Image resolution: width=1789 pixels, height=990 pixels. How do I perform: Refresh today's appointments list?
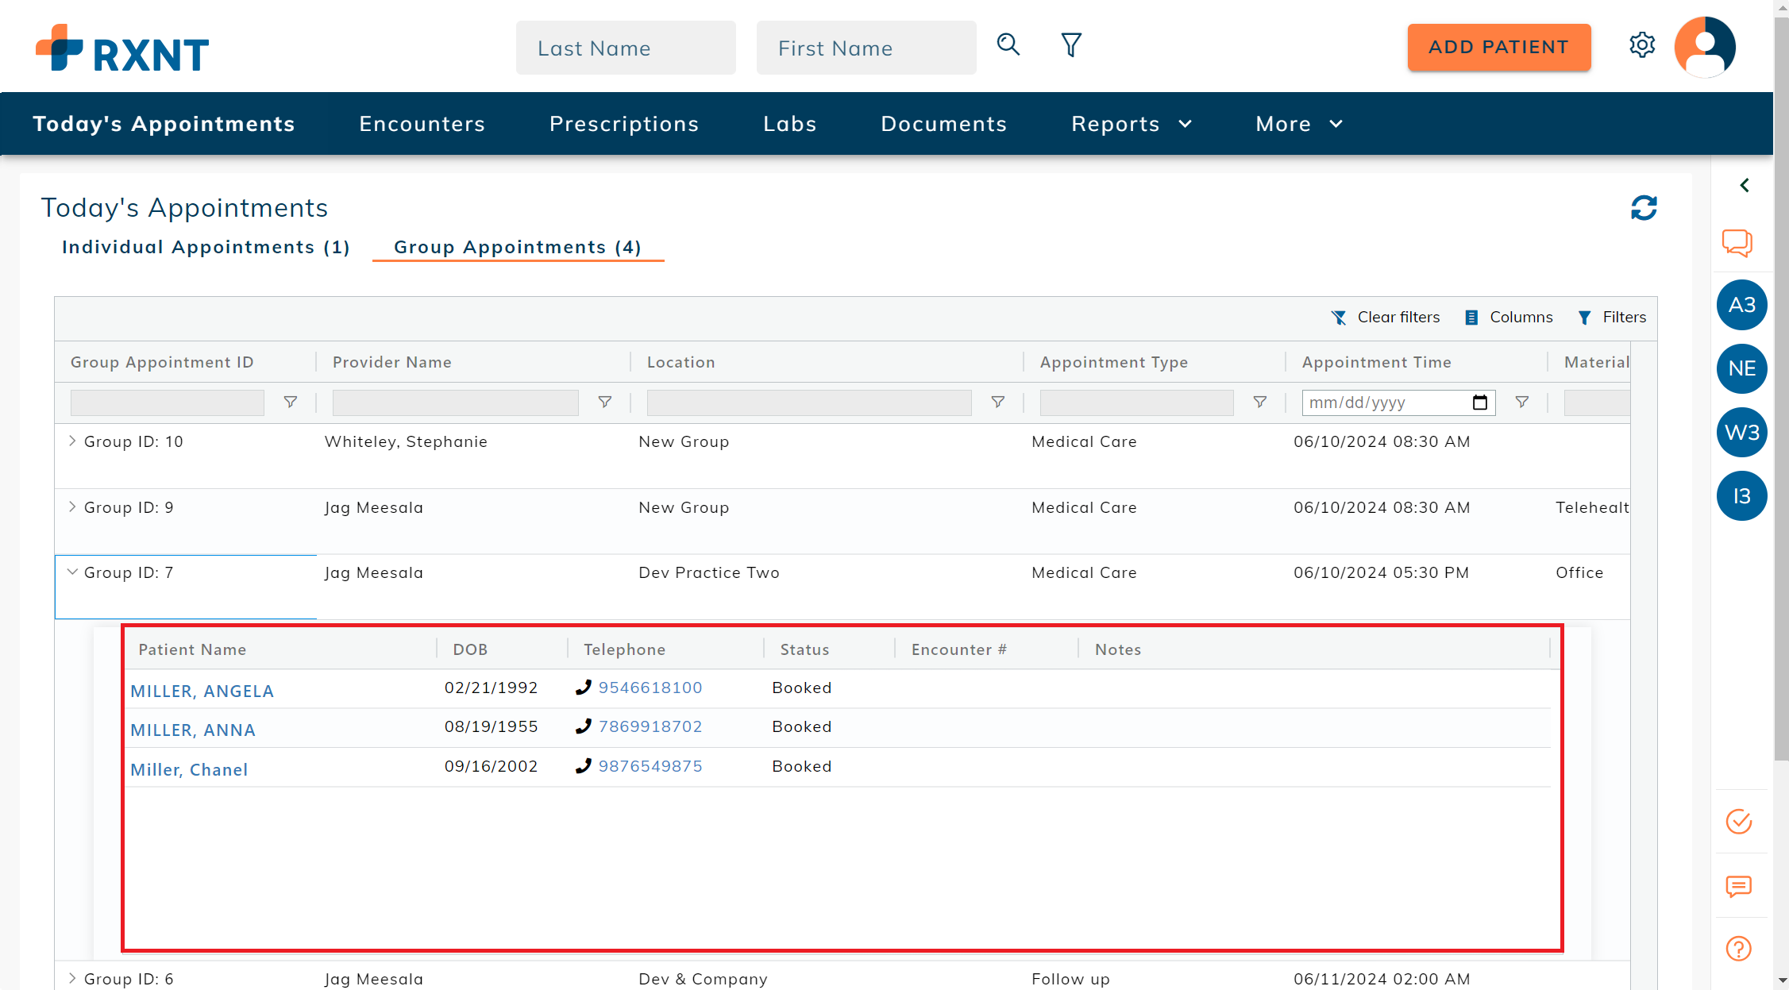(x=1644, y=208)
